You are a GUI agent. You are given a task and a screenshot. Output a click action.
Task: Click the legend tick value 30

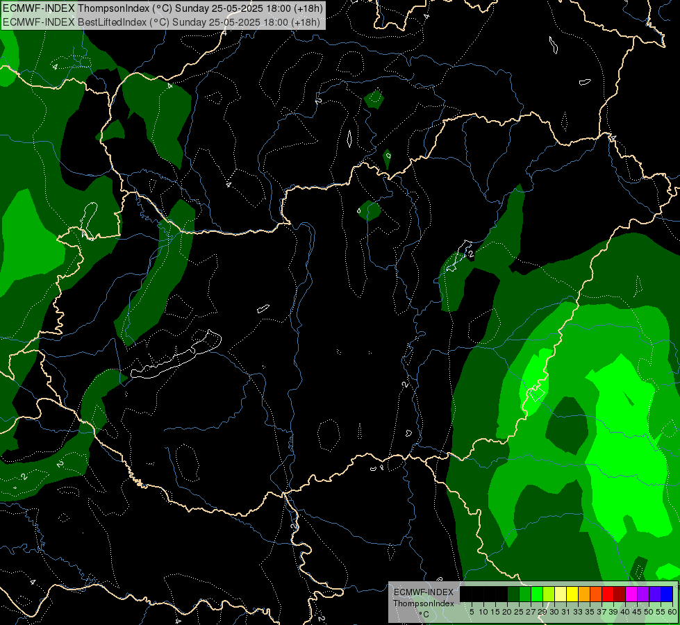point(554,612)
